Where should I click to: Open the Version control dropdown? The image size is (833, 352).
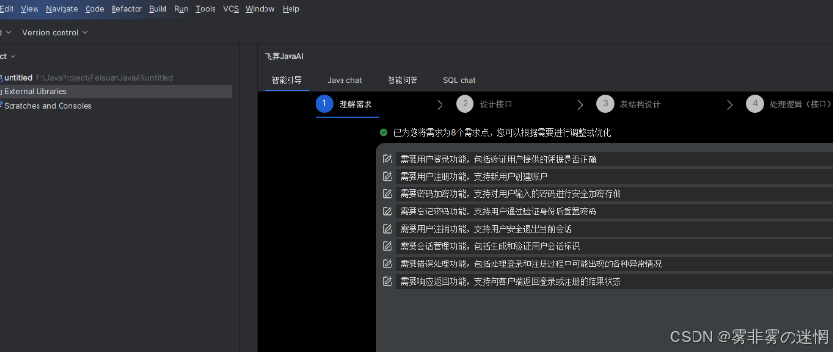pos(55,33)
